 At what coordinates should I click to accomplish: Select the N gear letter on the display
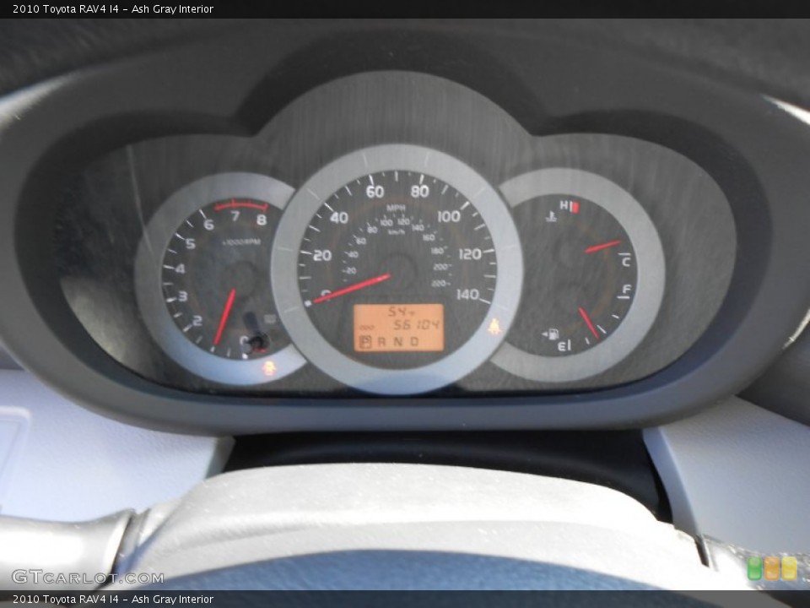397,342
